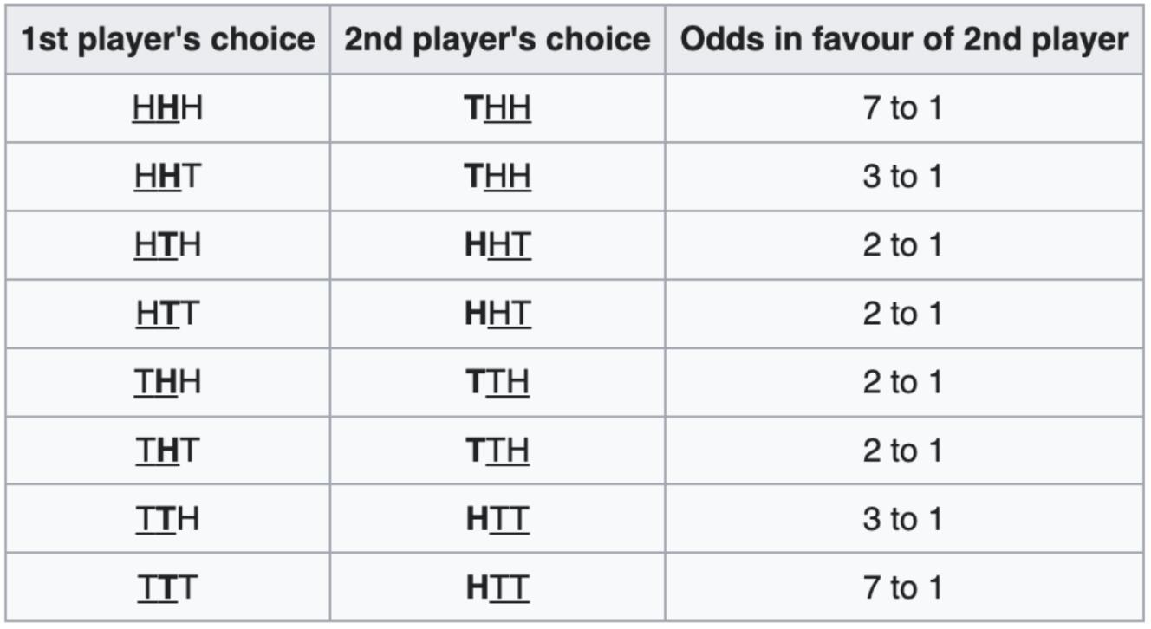Click 2nd player's HTT in the TTT row
1151x629 pixels.
497,587
